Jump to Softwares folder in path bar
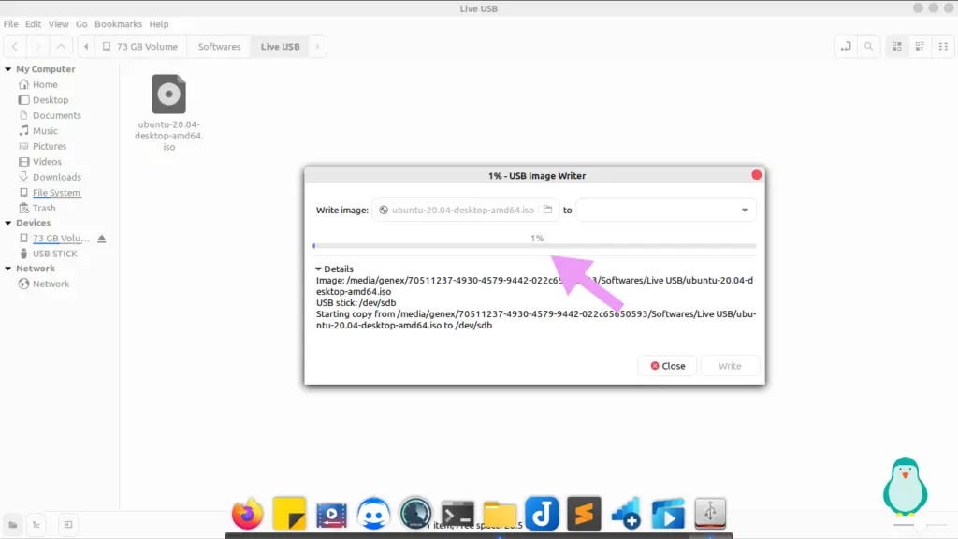The height and width of the screenshot is (539, 958). (219, 47)
